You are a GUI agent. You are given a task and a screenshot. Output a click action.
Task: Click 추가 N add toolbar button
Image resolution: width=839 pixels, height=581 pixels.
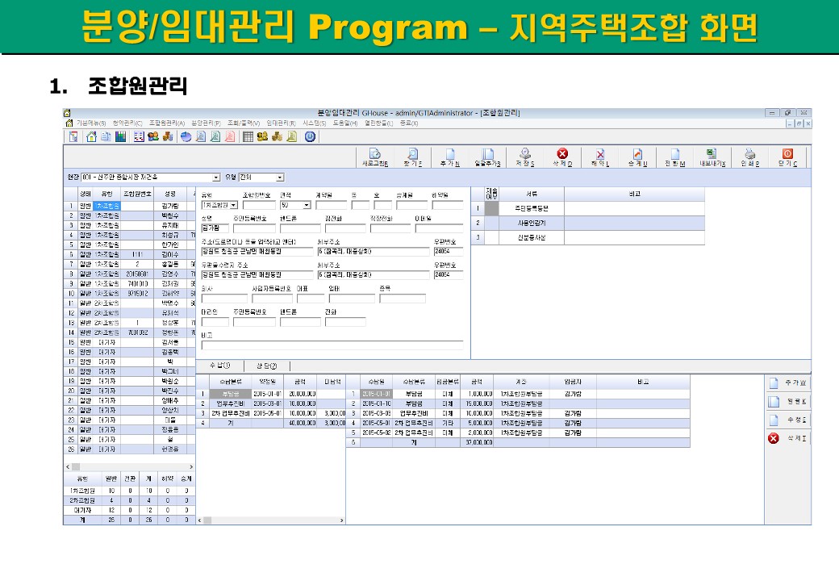pyautogui.click(x=450, y=158)
